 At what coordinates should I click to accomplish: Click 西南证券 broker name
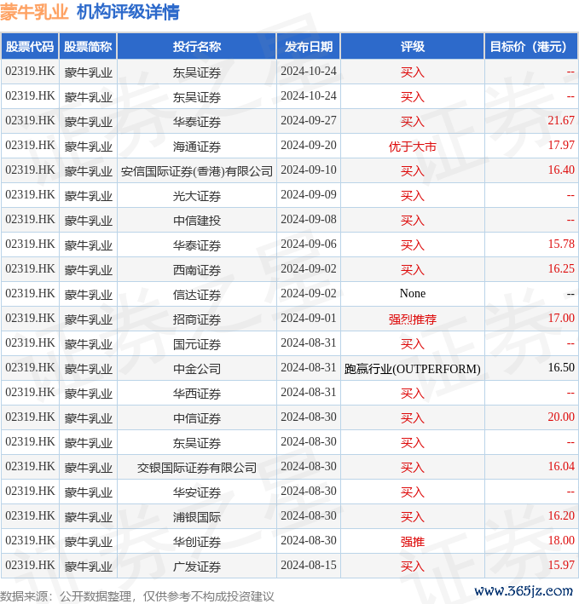(x=197, y=270)
